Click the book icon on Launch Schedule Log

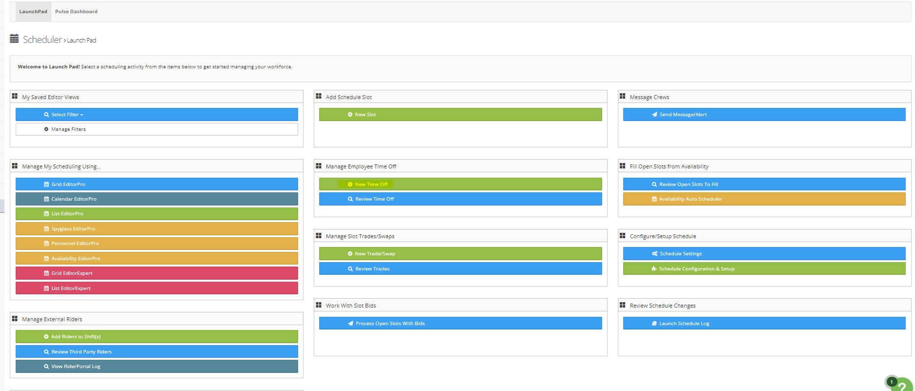[654, 324]
